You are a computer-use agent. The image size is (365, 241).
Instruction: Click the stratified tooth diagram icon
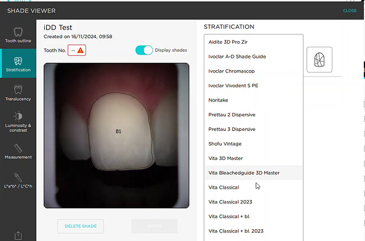[319, 60]
